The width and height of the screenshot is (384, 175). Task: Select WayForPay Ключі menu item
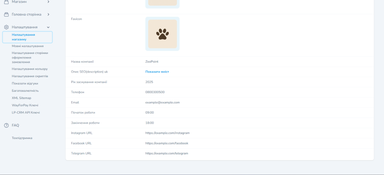(x=25, y=105)
